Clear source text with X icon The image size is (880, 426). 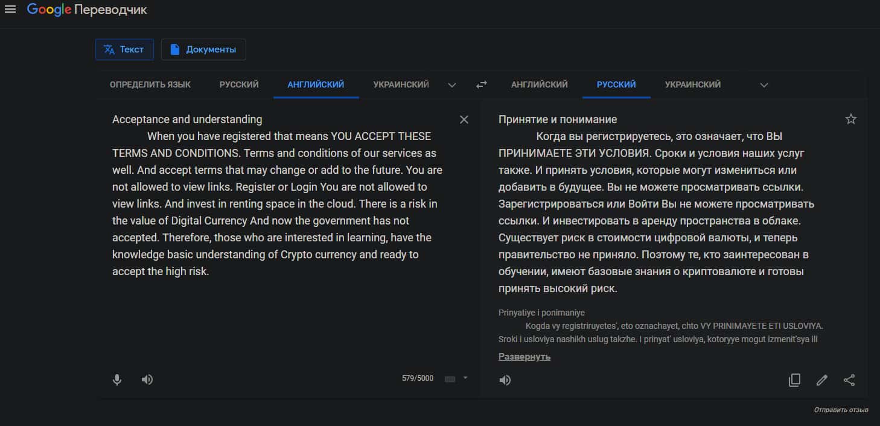click(x=464, y=119)
